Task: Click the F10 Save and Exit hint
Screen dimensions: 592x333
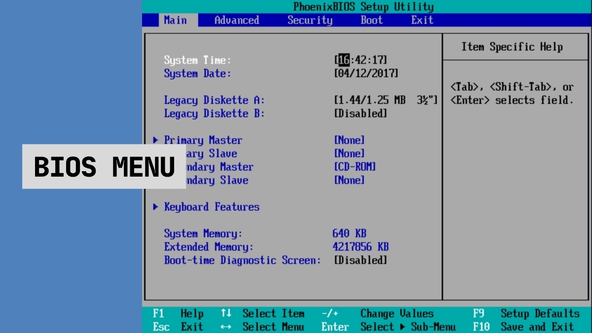Action: click(x=523, y=327)
